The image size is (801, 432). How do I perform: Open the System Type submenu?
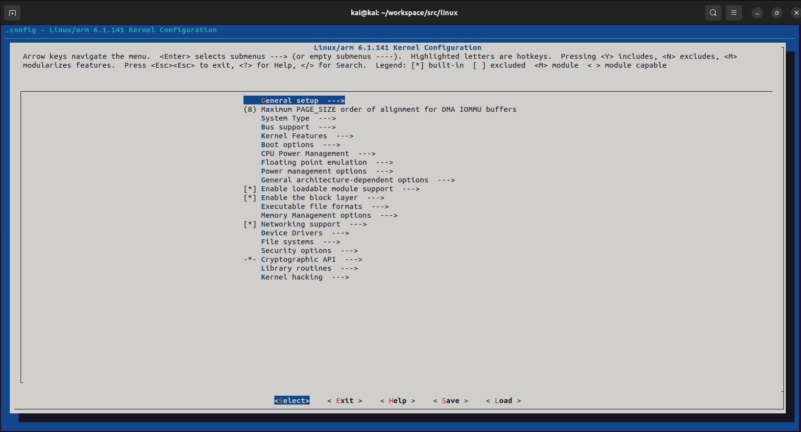click(298, 118)
